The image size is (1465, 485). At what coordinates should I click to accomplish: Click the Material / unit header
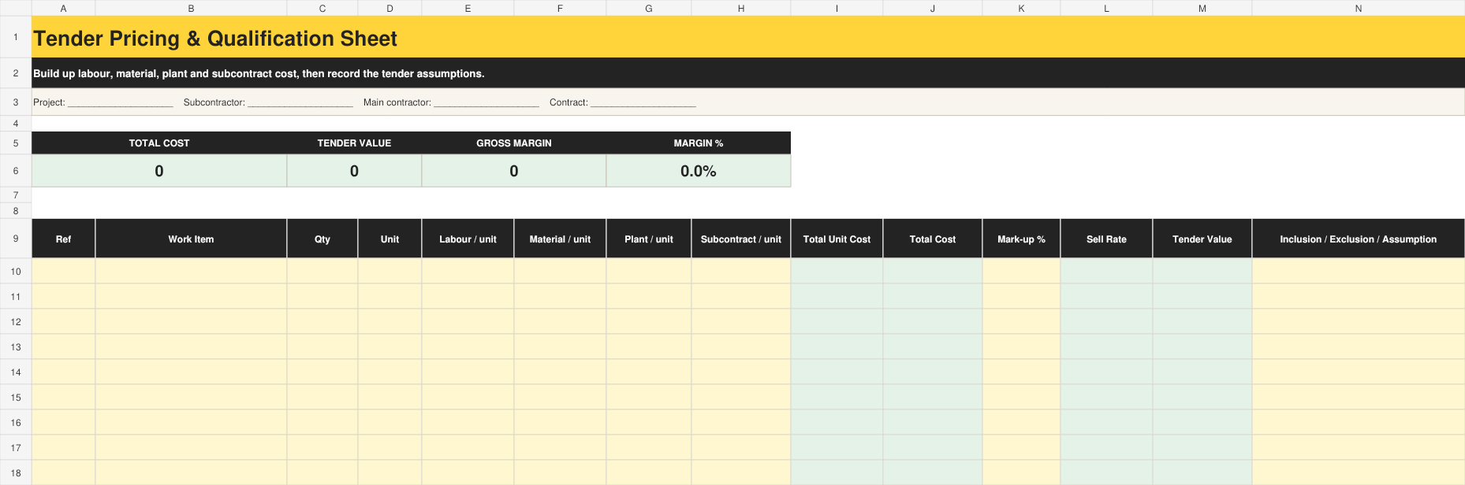(560, 239)
